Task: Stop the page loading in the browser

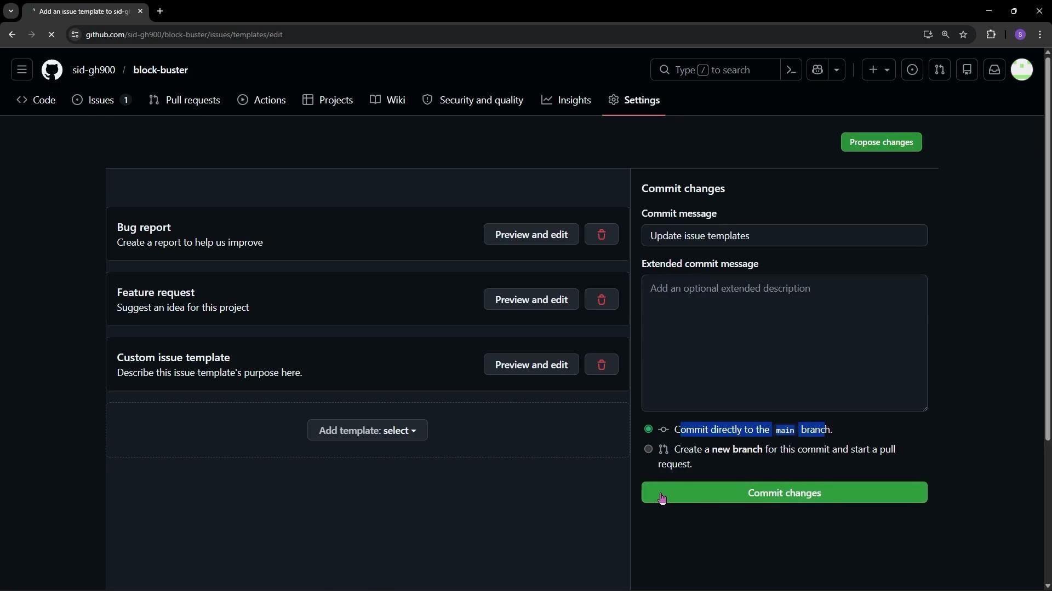Action: click(52, 34)
